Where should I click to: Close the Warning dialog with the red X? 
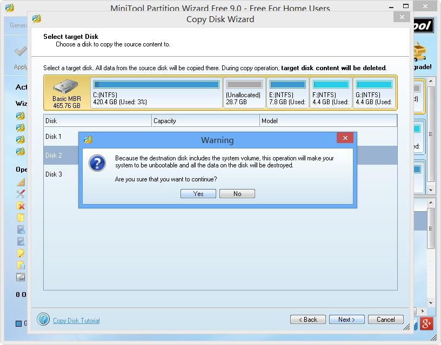345,138
